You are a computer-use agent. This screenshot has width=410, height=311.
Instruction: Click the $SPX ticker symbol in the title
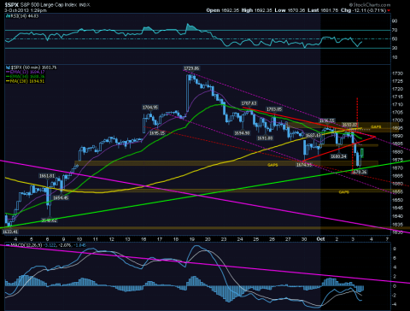coord(12,5)
